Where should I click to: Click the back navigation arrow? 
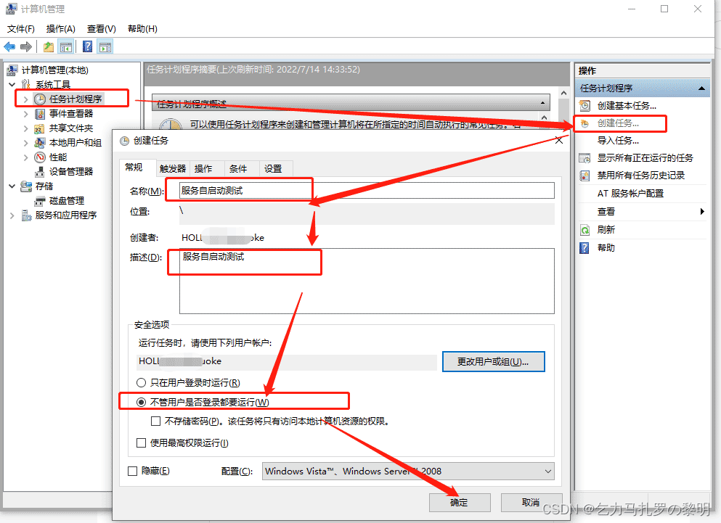[x=9, y=46]
